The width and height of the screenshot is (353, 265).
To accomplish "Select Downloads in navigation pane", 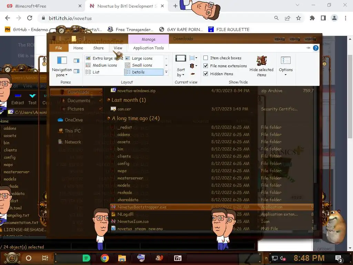I will click(76, 92).
